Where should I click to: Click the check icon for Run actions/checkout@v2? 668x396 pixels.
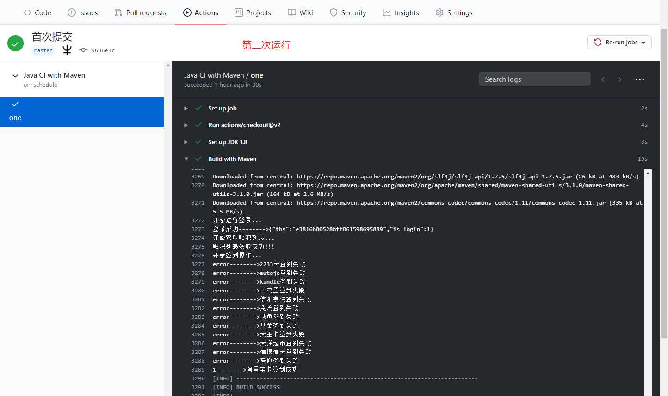coord(198,125)
